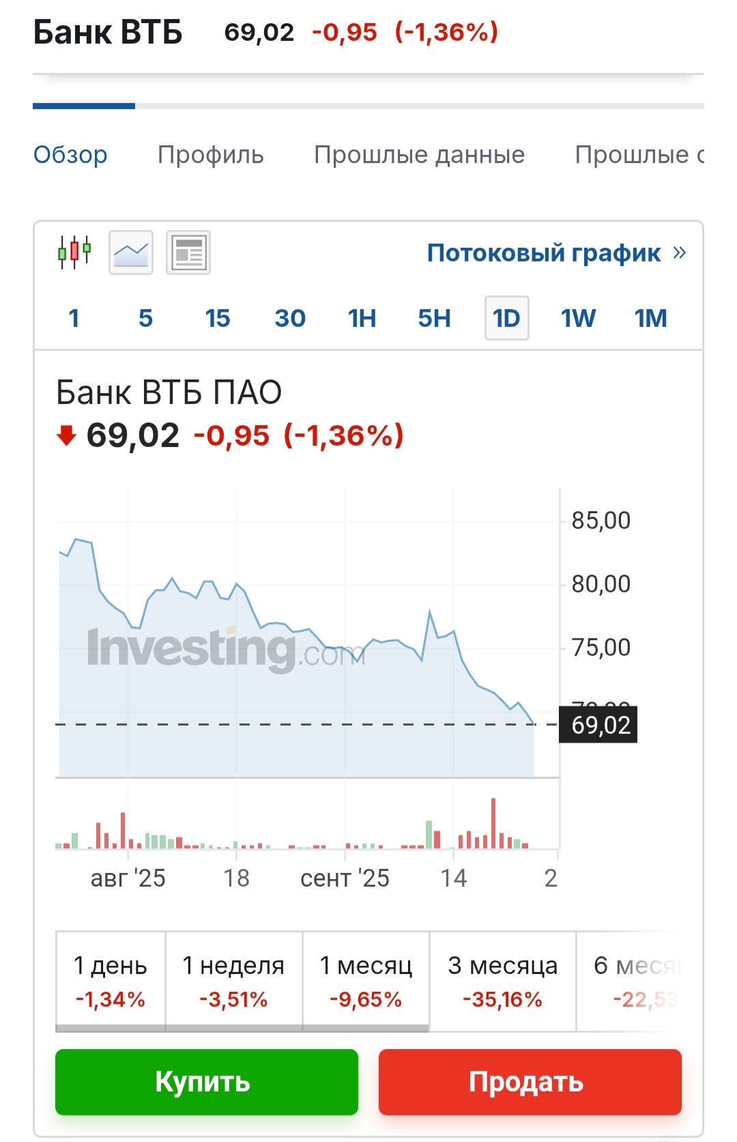Go to the Профиль tab
The height and width of the screenshot is (1142, 737).
click(x=210, y=155)
